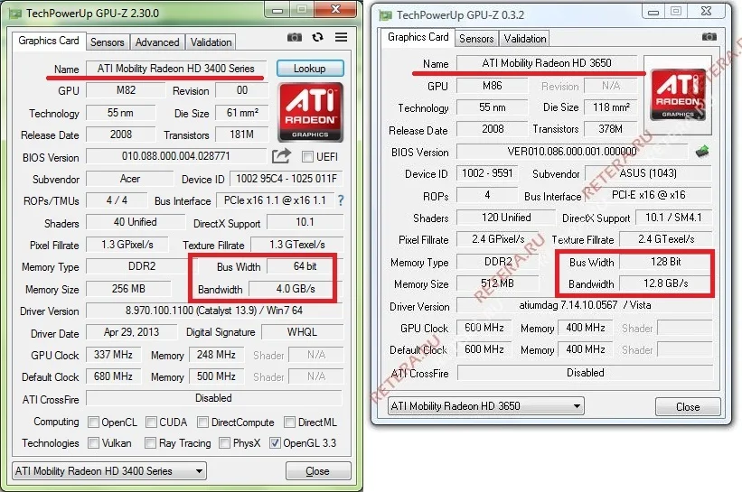Click the Bus Width value 128 Bit

[x=665, y=262]
